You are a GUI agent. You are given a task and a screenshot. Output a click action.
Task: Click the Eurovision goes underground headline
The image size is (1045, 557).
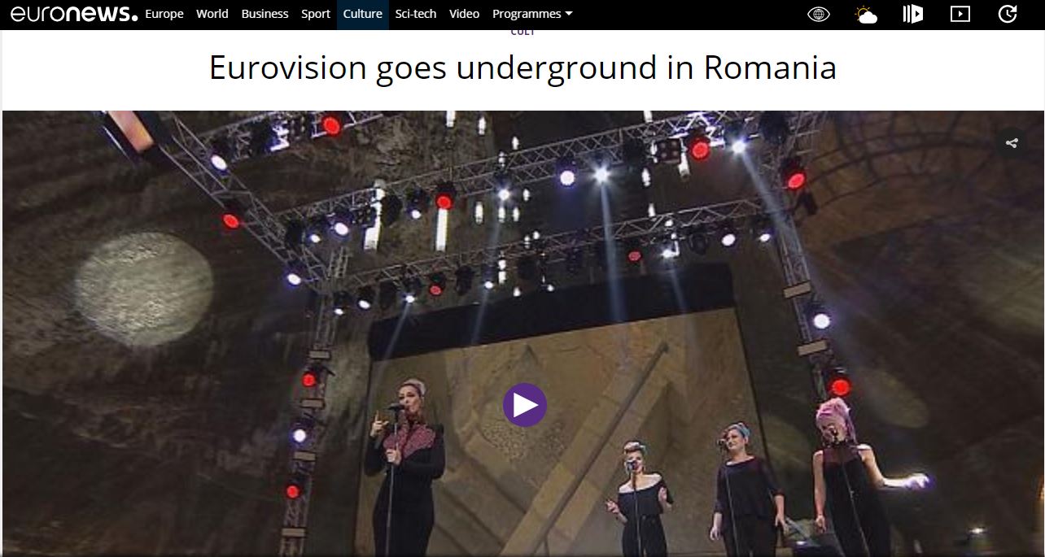point(522,67)
